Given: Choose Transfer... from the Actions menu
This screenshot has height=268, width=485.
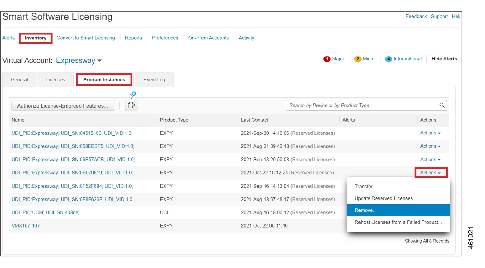Looking at the screenshot, I should [398, 187].
